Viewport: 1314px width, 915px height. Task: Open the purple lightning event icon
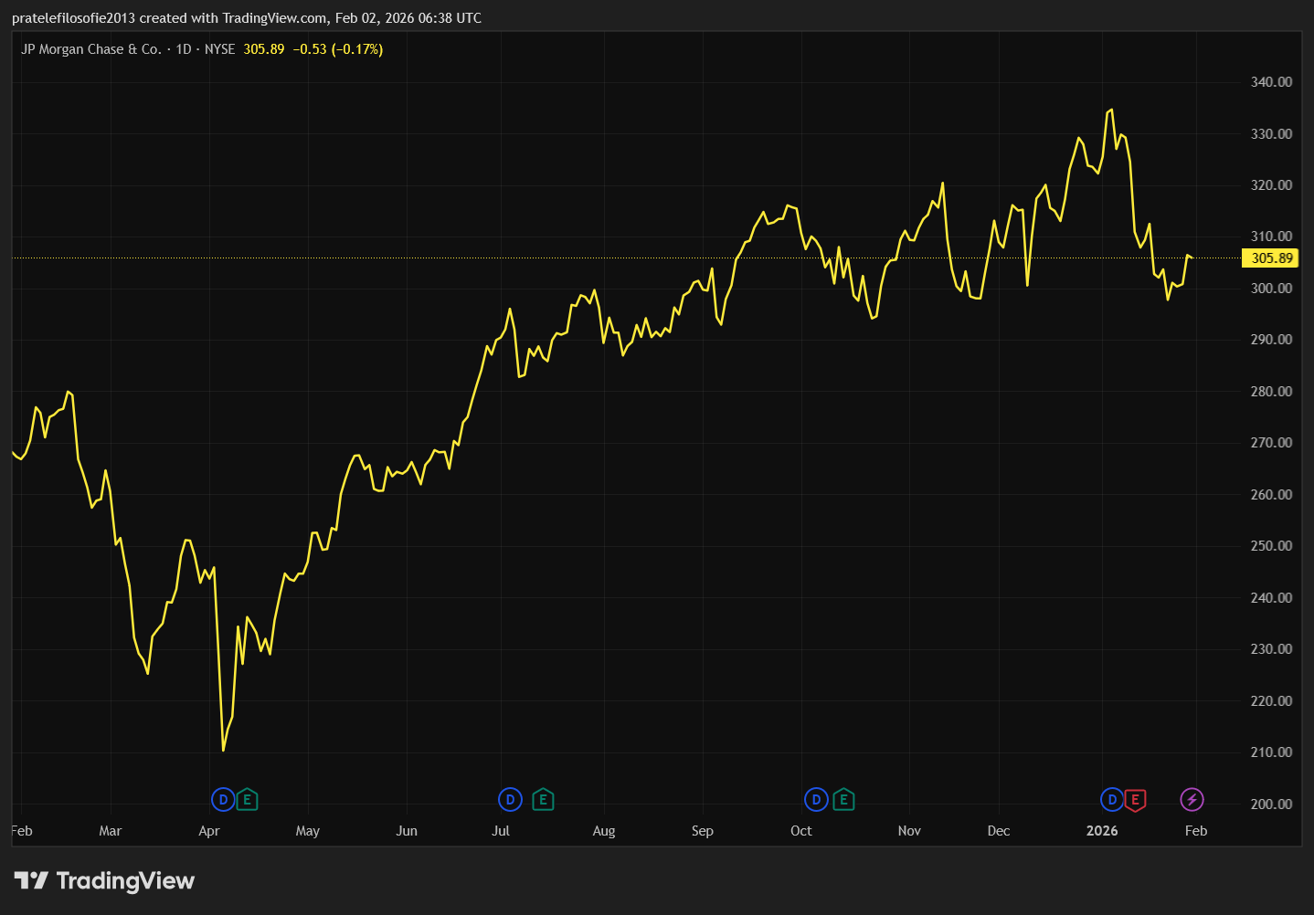pyautogui.click(x=1192, y=800)
